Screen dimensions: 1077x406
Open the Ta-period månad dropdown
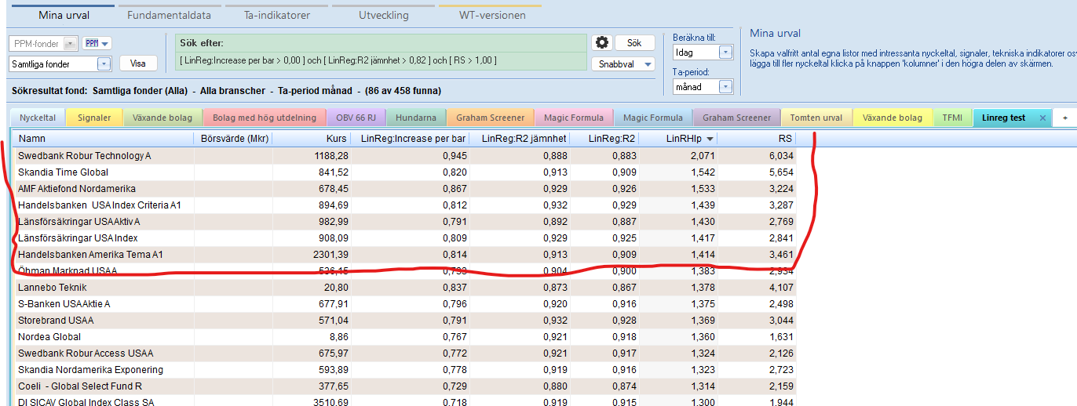(x=725, y=87)
